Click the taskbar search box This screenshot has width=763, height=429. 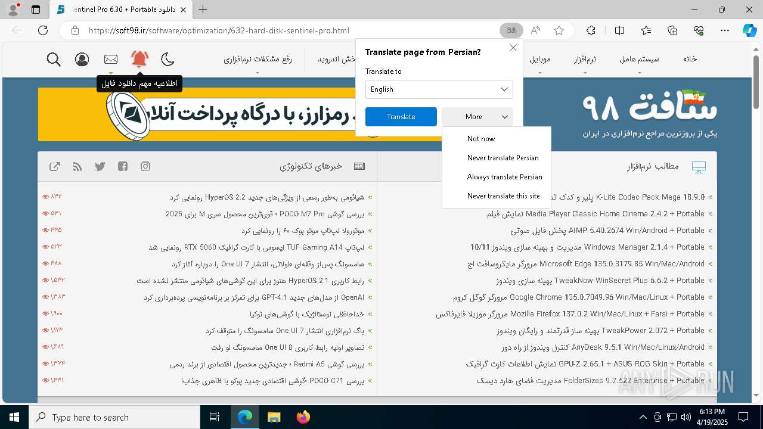point(114,417)
